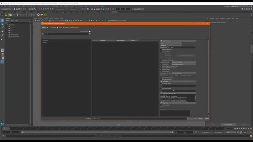Toggle the Include MDL checkbox
Viewport: 253px width, 142px height.
(161, 64)
